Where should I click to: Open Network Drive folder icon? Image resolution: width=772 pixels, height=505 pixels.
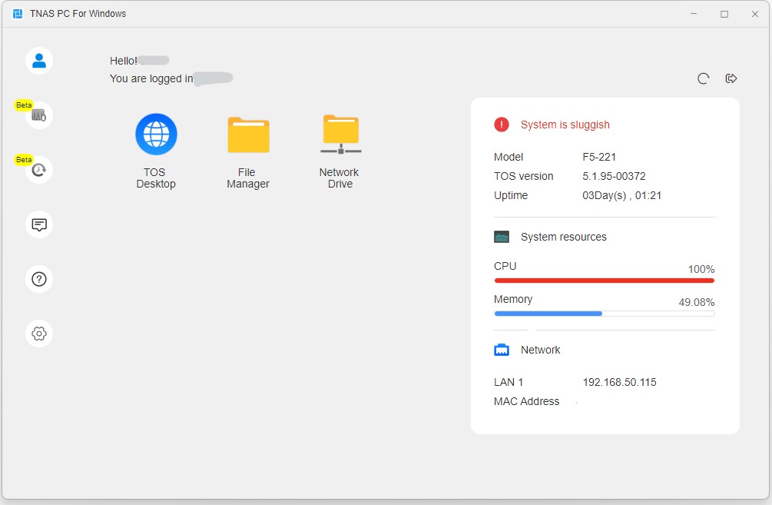coord(341,134)
